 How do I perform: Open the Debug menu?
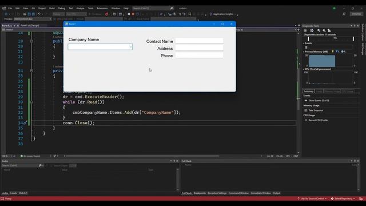(62, 8)
